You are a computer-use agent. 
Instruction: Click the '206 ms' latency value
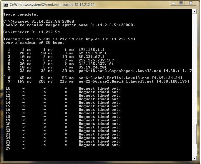(46, 81)
